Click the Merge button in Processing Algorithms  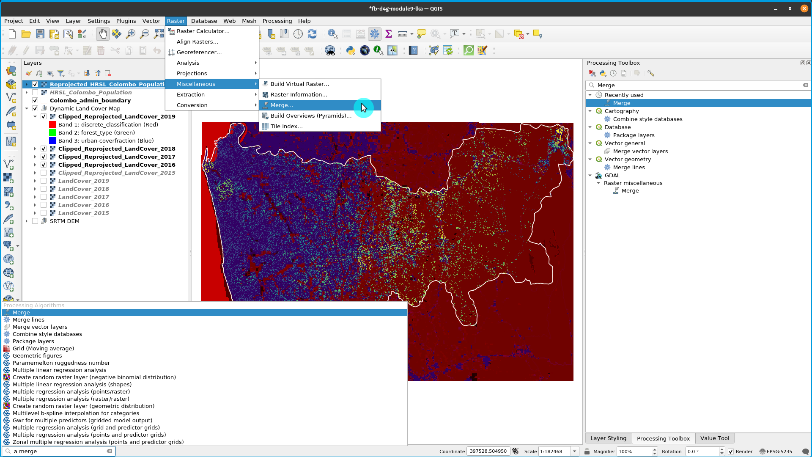21,312
